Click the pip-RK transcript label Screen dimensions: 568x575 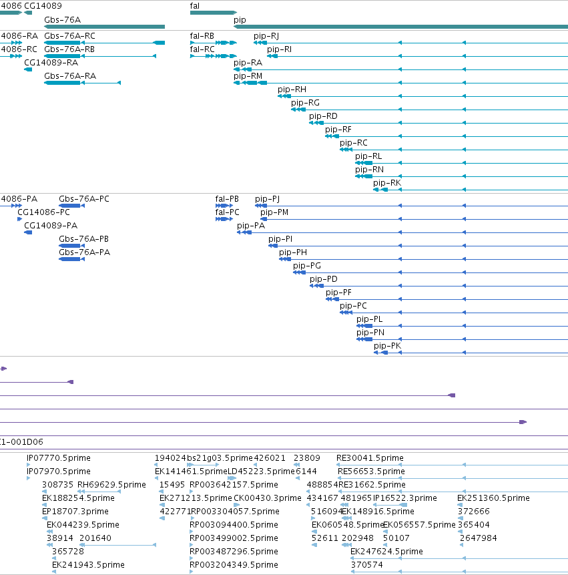coord(387,183)
